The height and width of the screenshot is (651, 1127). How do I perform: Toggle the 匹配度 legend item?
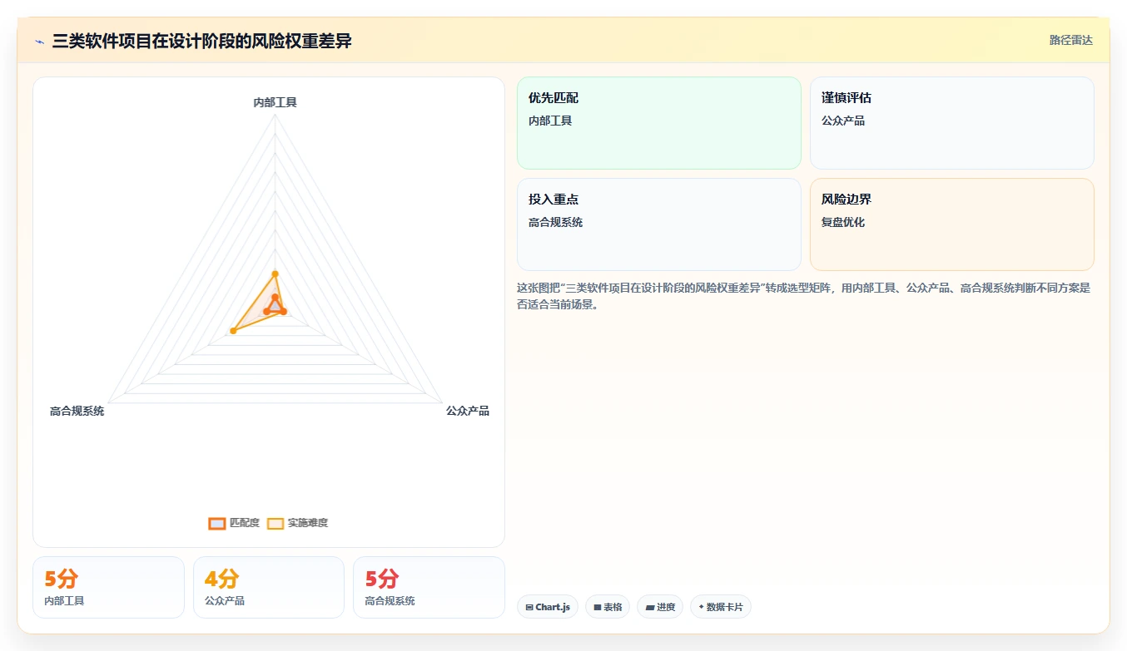coord(234,523)
